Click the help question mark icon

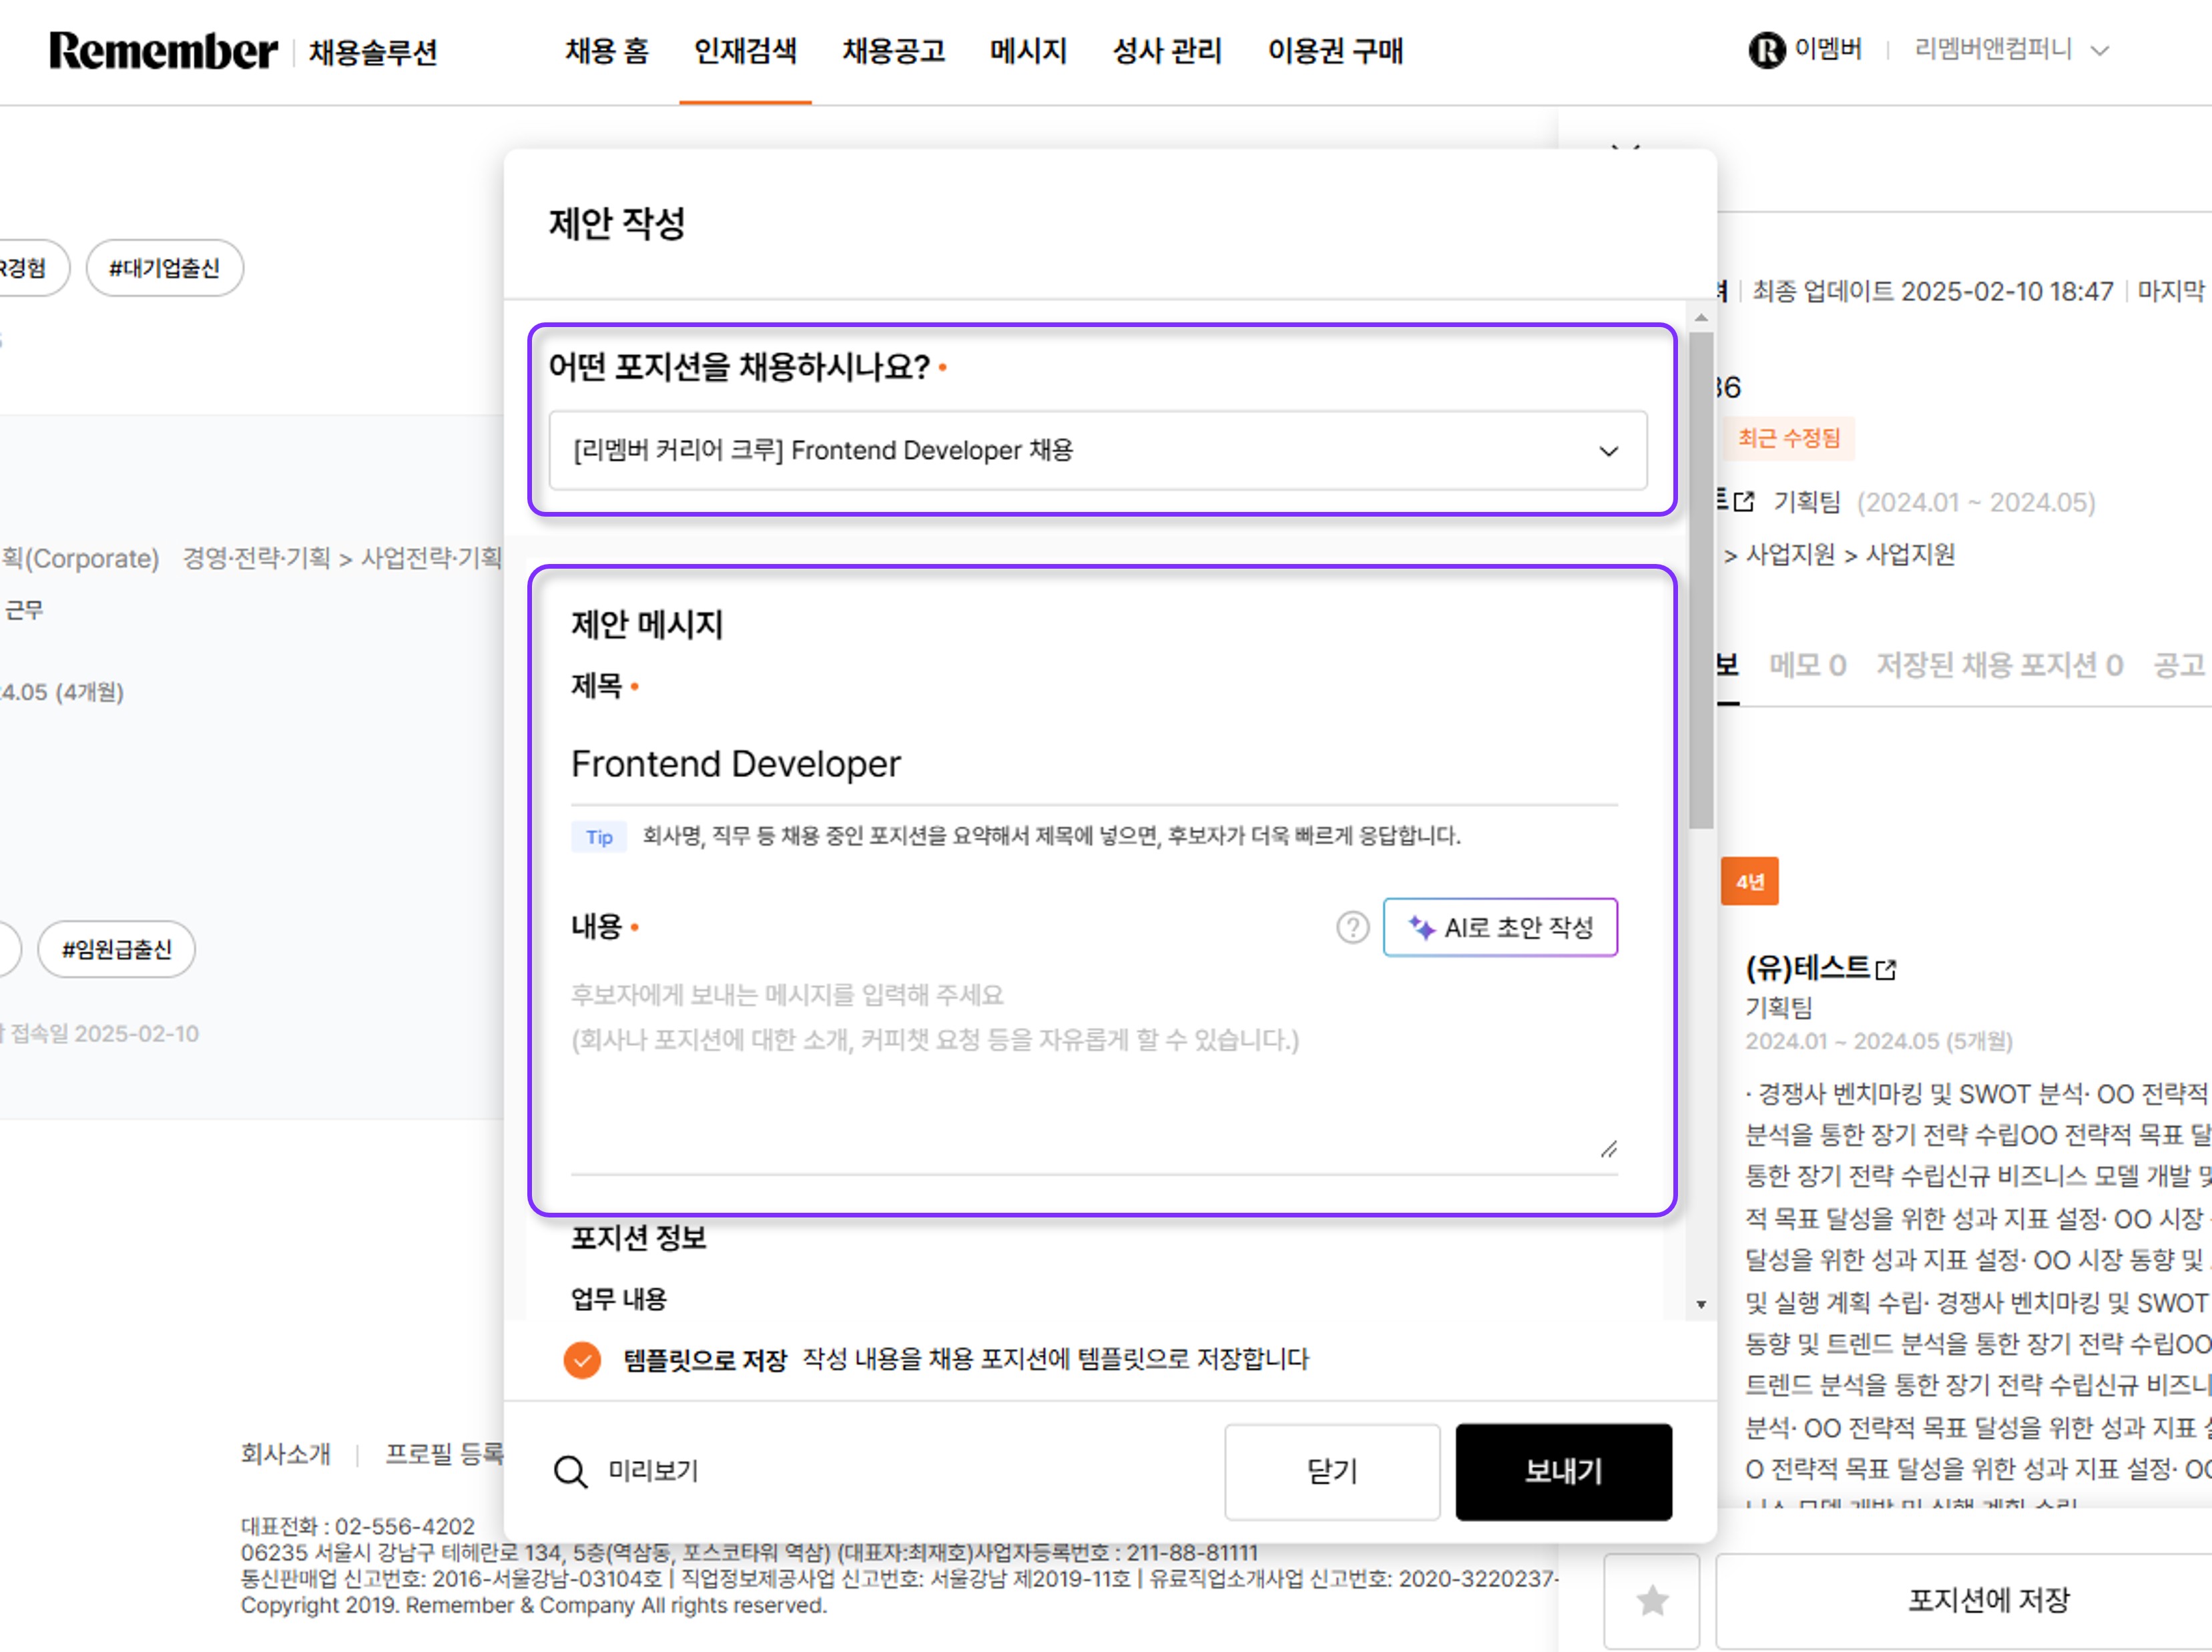click(1352, 928)
